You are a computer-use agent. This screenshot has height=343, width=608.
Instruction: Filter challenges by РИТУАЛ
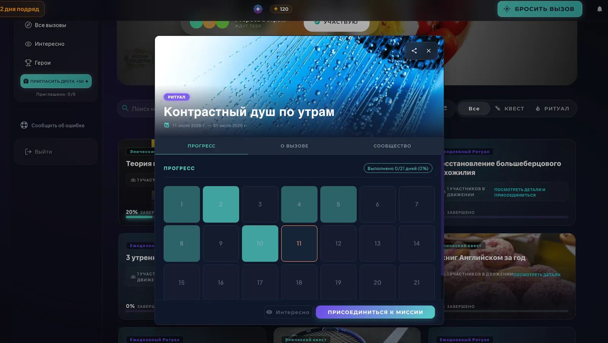(x=552, y=109)
